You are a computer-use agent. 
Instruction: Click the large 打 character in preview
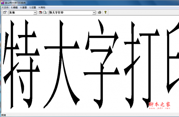(142, 65)
